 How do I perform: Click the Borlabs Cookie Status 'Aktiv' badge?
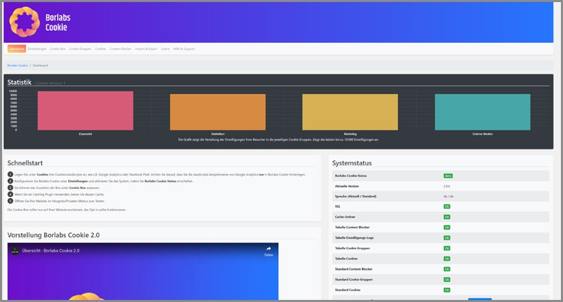pos(447,175)
